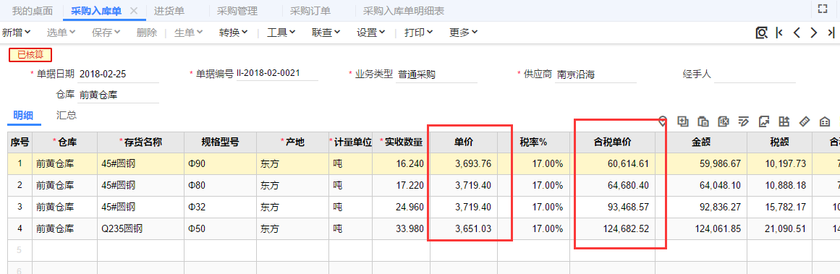The image size is (840, 274).
Task: Click the 实收数量 column header
Action: (x=402, y=142)
